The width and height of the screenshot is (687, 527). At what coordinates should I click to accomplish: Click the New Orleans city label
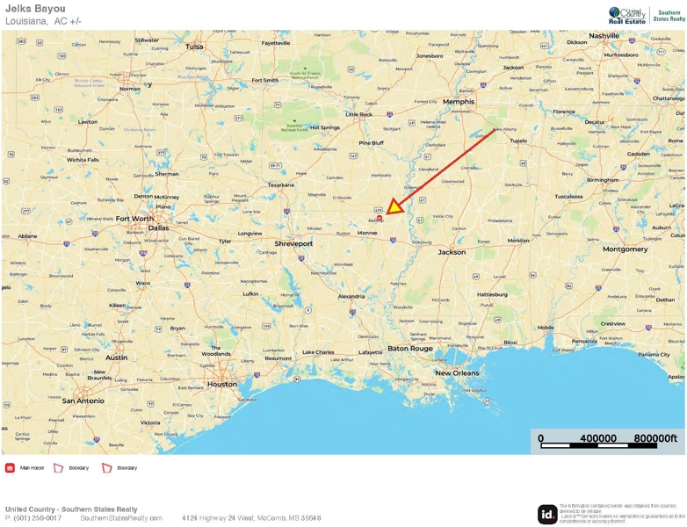457,373
